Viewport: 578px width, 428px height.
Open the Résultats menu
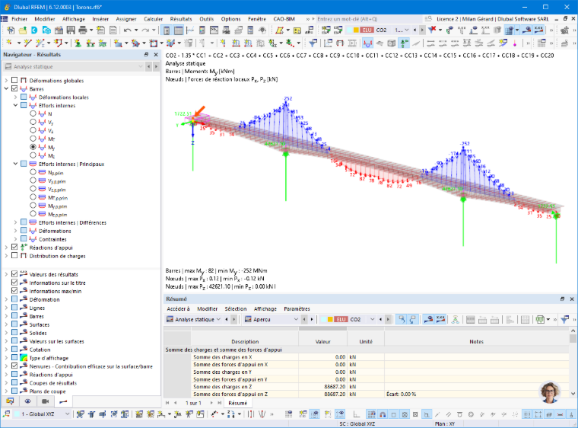[181, 19]
